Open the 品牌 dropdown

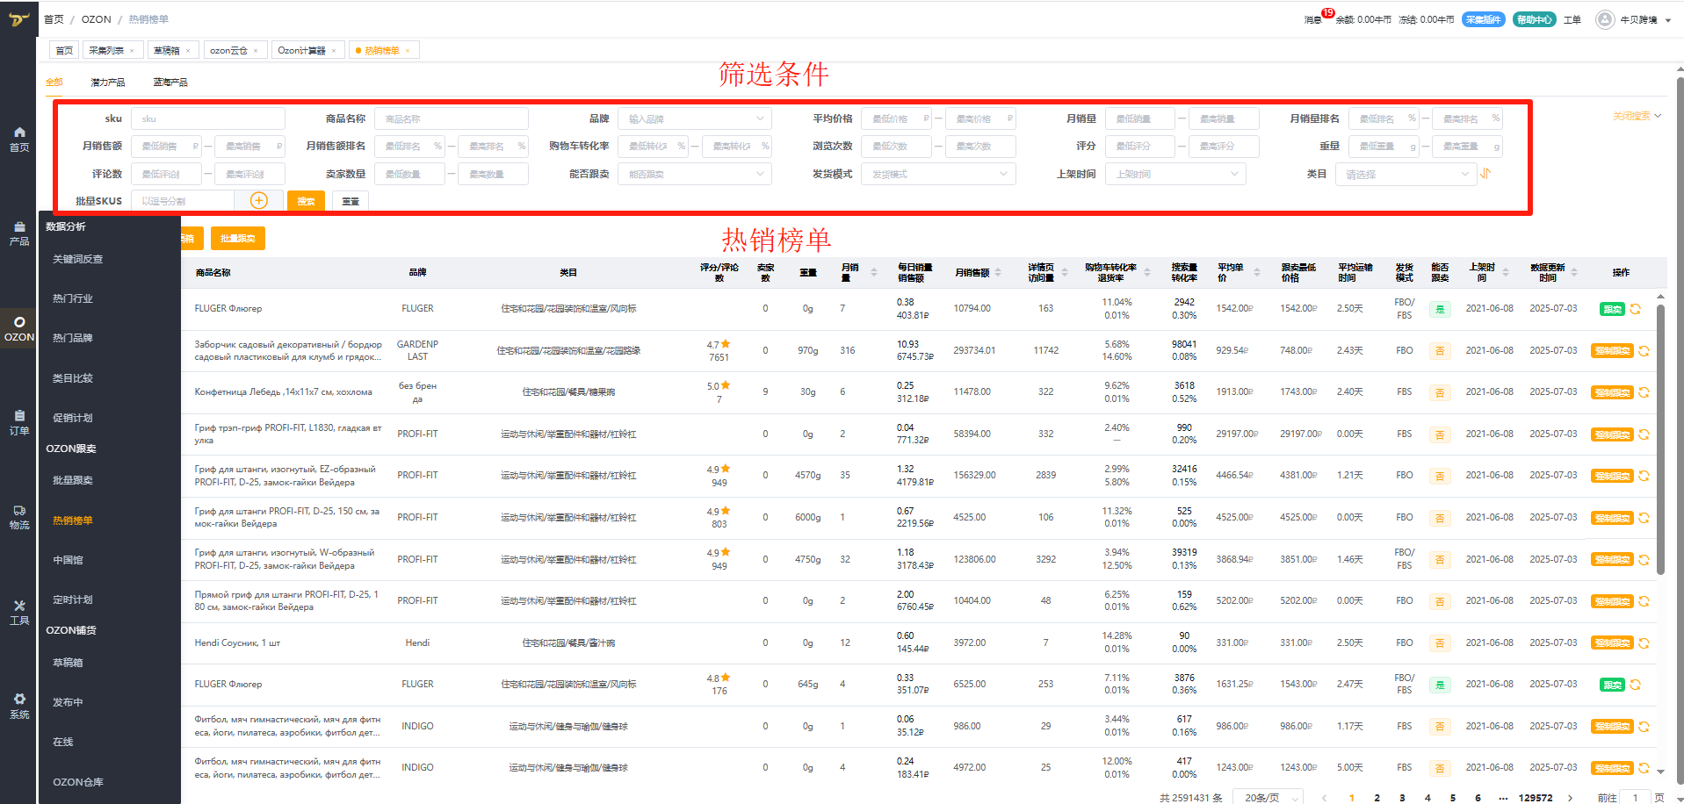tap(694, 118)
